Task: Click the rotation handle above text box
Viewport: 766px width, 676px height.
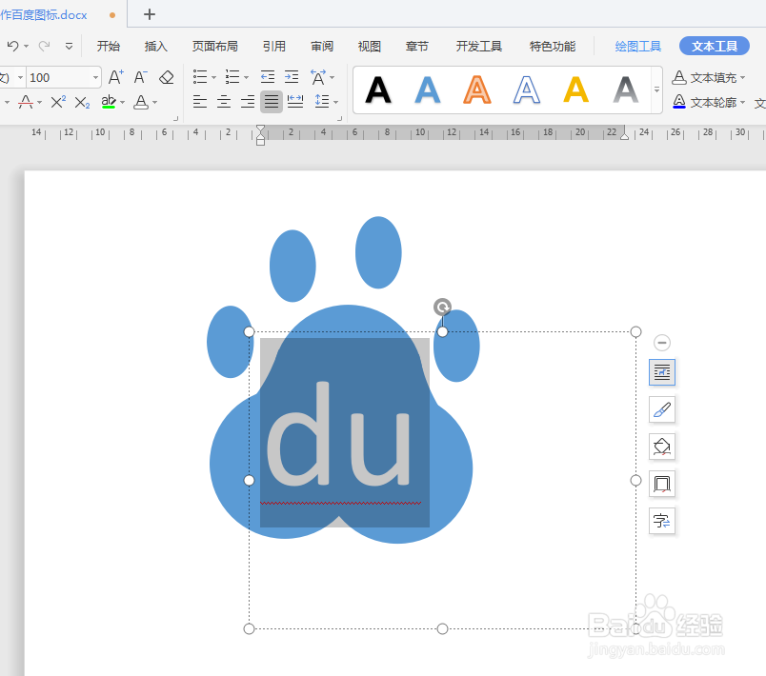Action: coord(443,307)
